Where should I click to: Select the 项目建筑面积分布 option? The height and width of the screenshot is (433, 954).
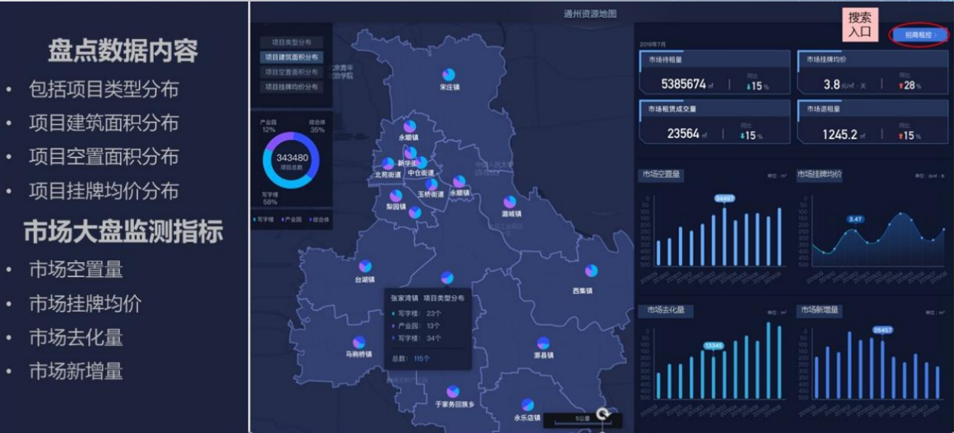pos(292,57)
